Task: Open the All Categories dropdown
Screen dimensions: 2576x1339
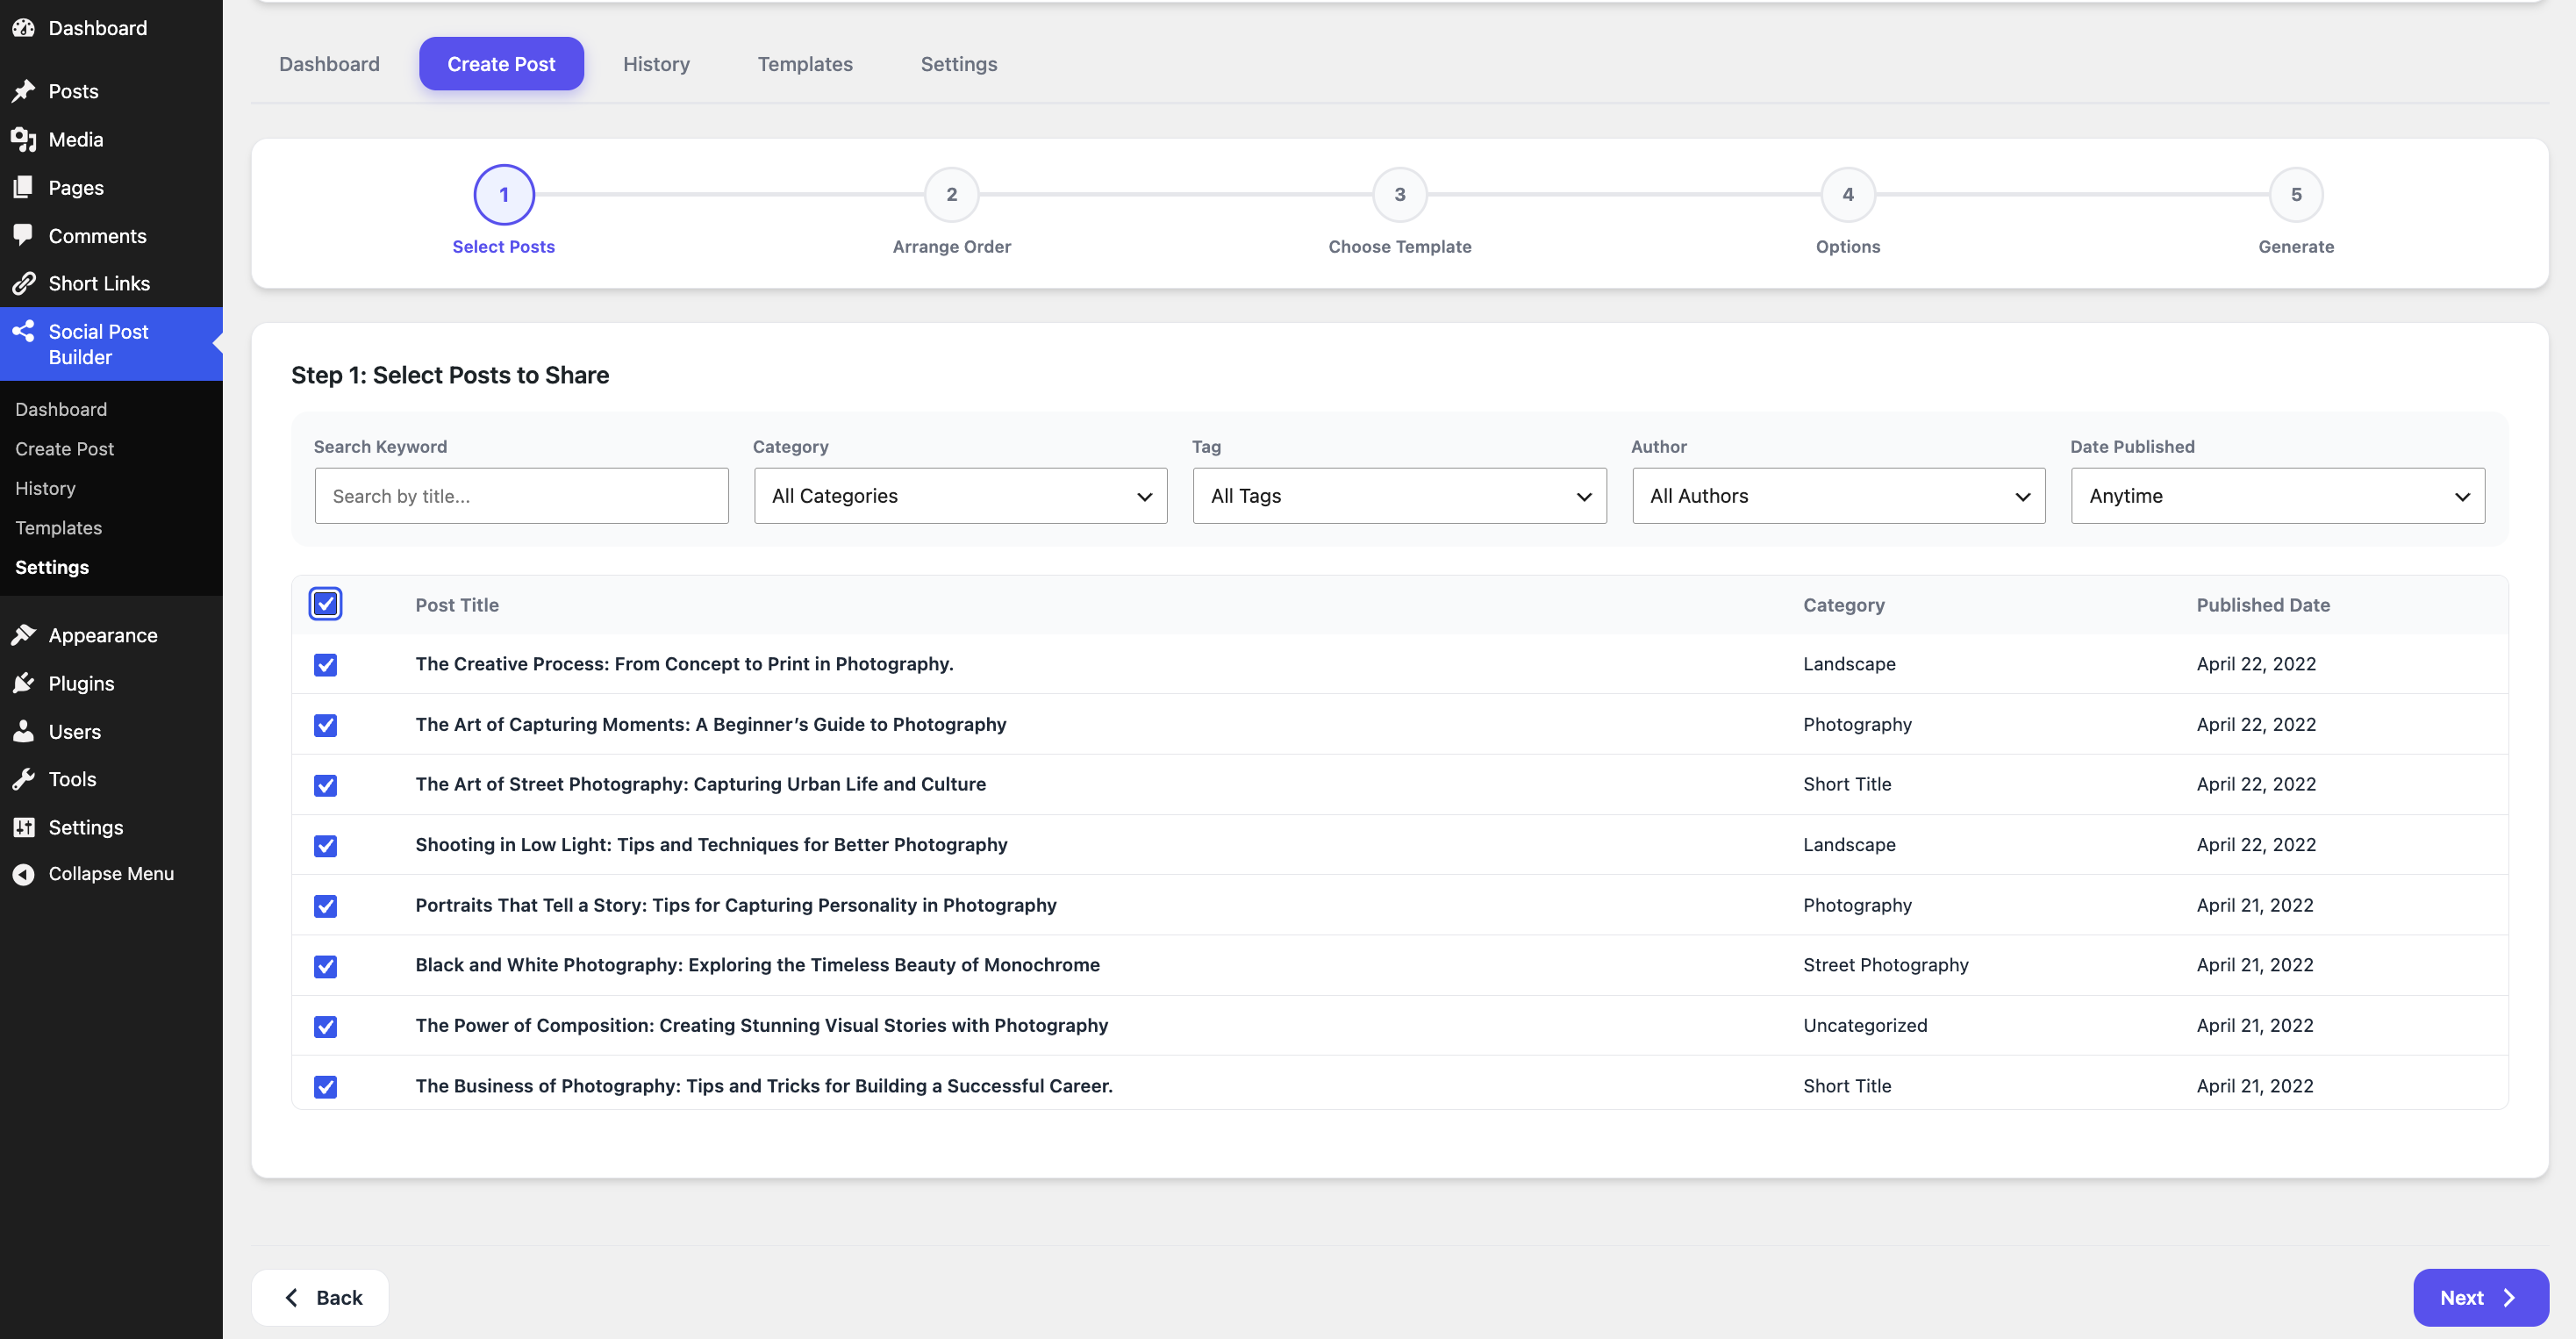Action: (960, 496)
